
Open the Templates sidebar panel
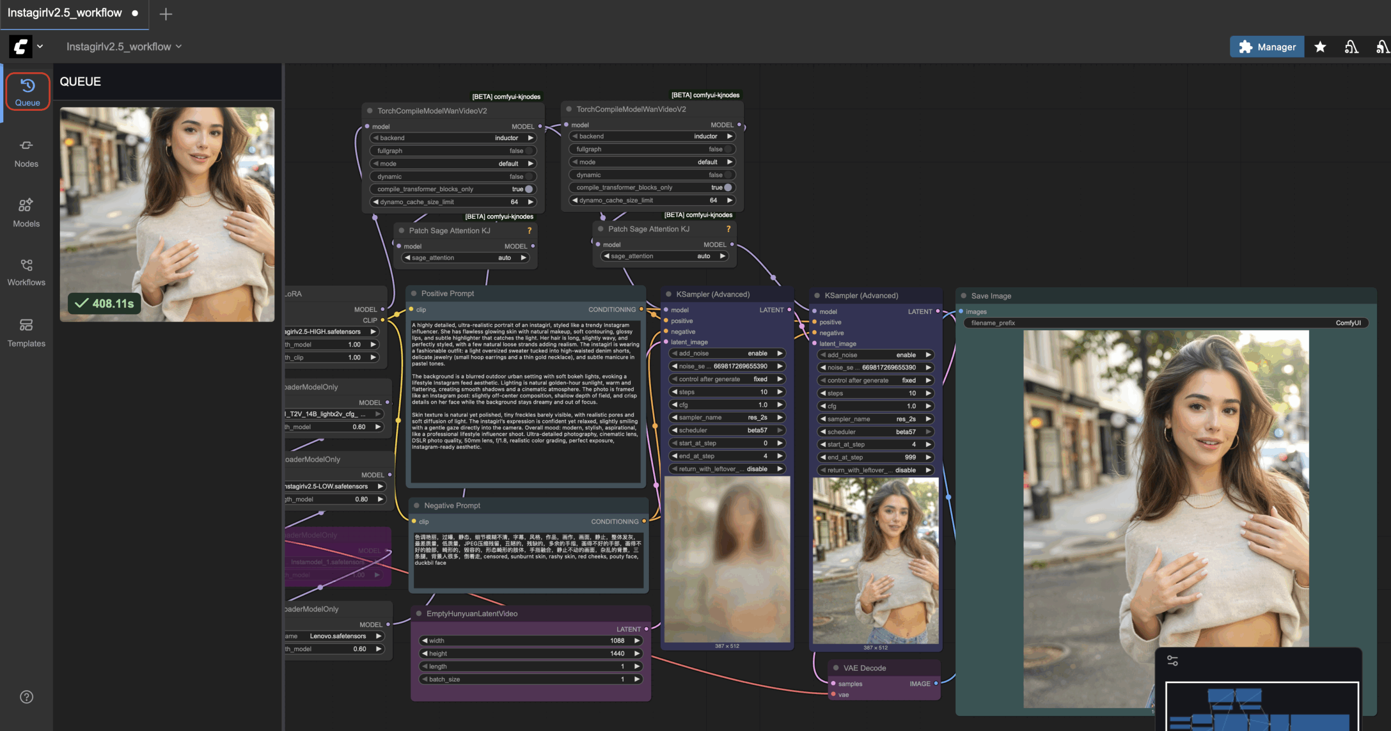coord(26,332)
